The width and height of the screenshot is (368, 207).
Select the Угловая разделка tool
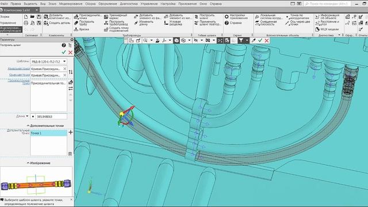[172, 23]
